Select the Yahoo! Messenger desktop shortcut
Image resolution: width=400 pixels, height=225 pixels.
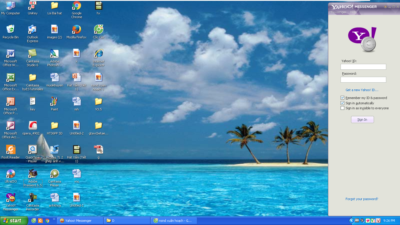[x=11, y=202]
